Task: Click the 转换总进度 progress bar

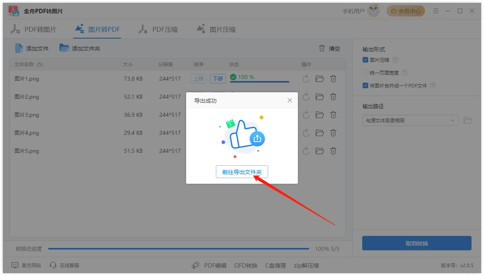Action: [x=178, y=249]
